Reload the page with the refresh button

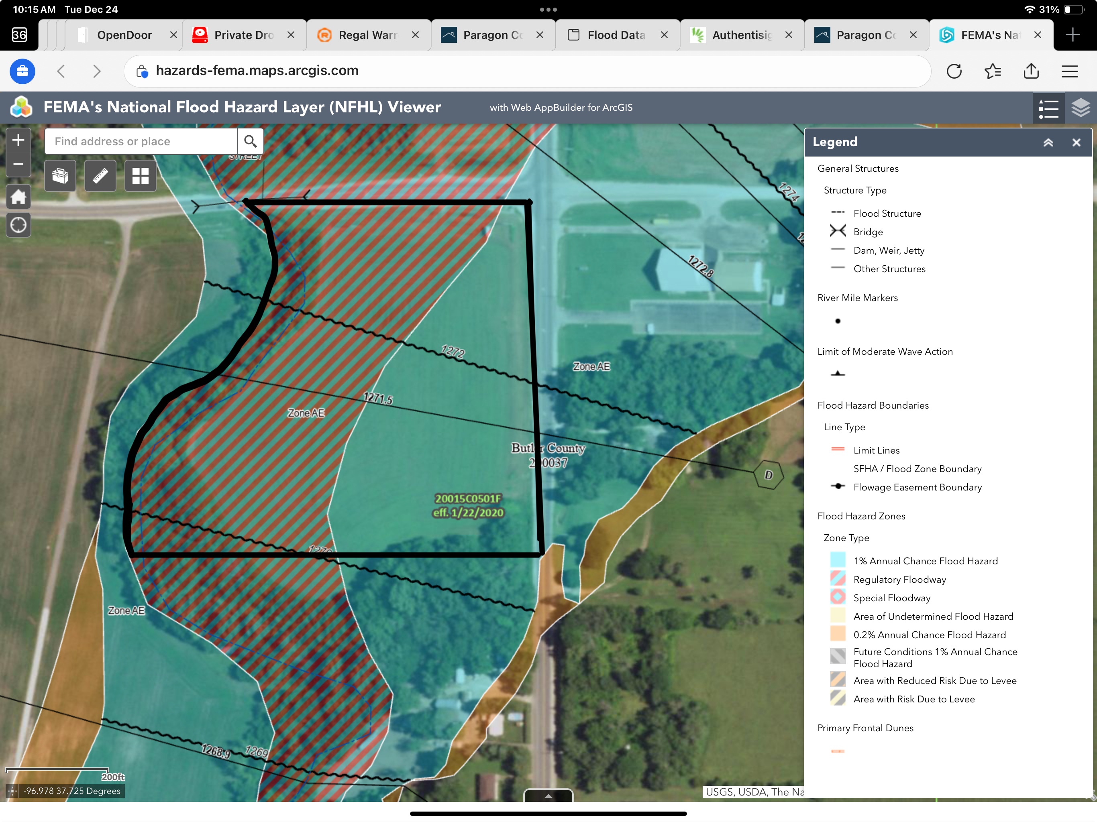(954, 71)
